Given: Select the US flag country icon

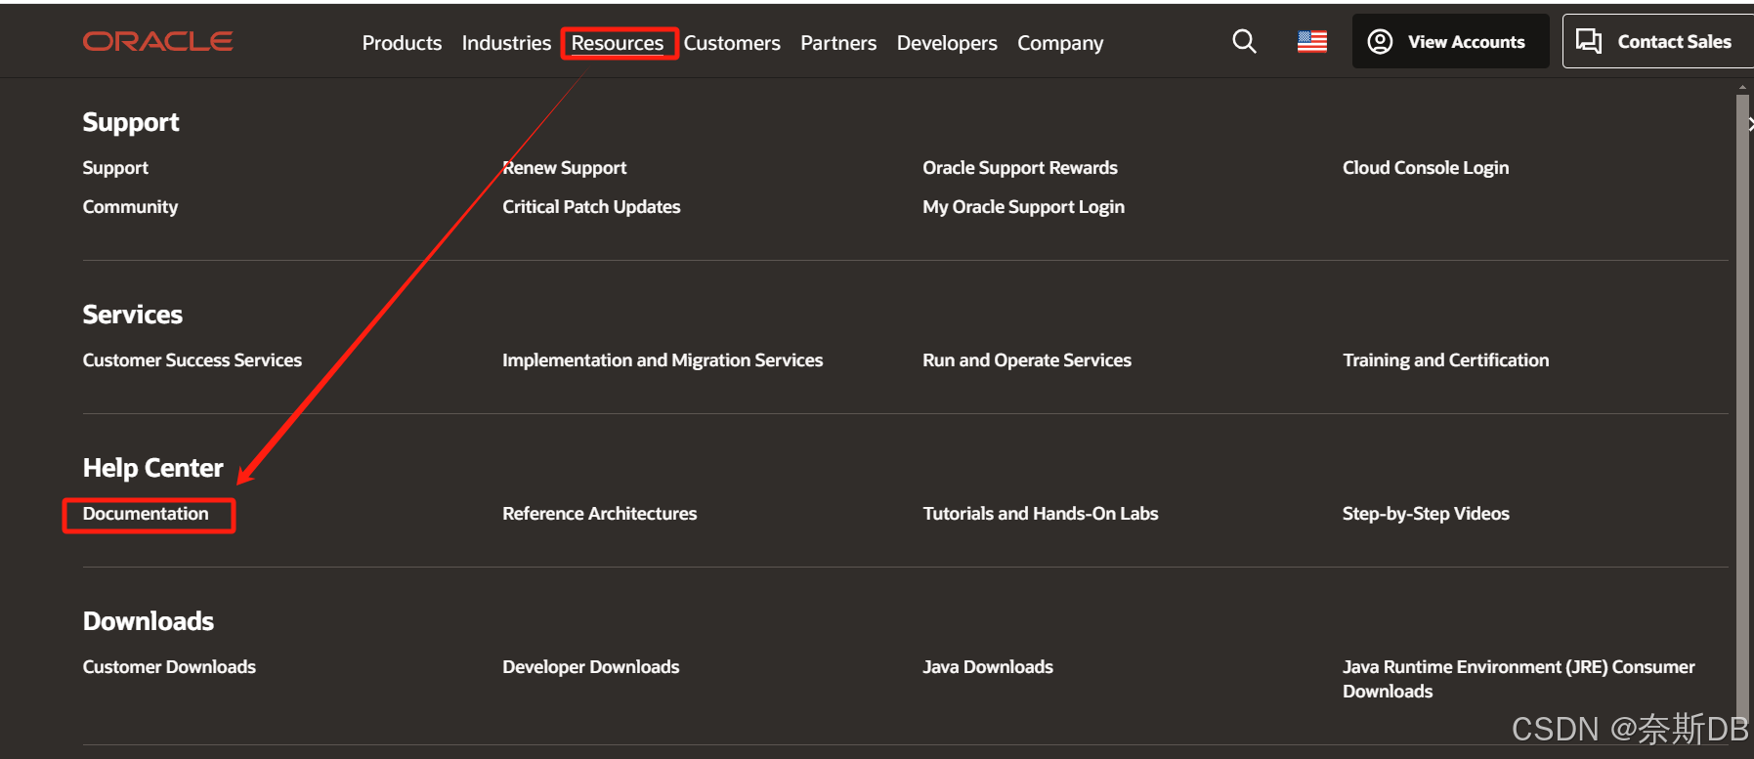Looking at the screenshot, I should (x=1312, y=42).
